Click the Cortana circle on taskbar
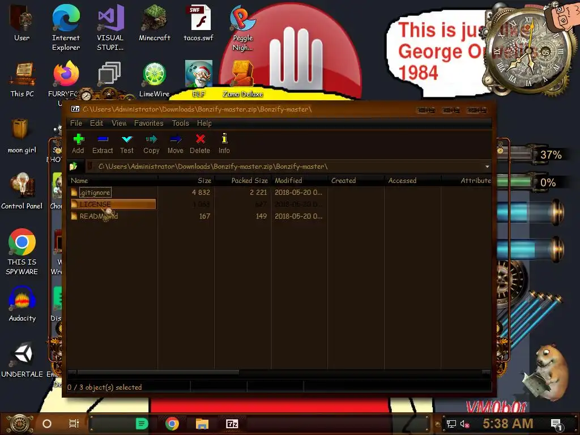Screen dimensions: 580x435 [x=47, y=424]
